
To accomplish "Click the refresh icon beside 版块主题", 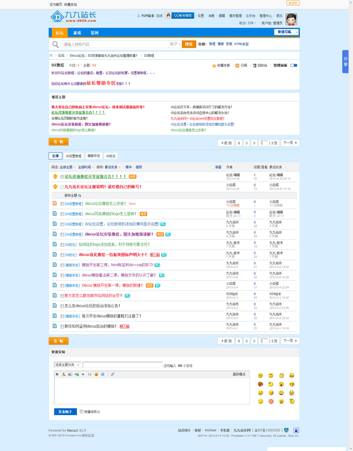I will (79, 195).
